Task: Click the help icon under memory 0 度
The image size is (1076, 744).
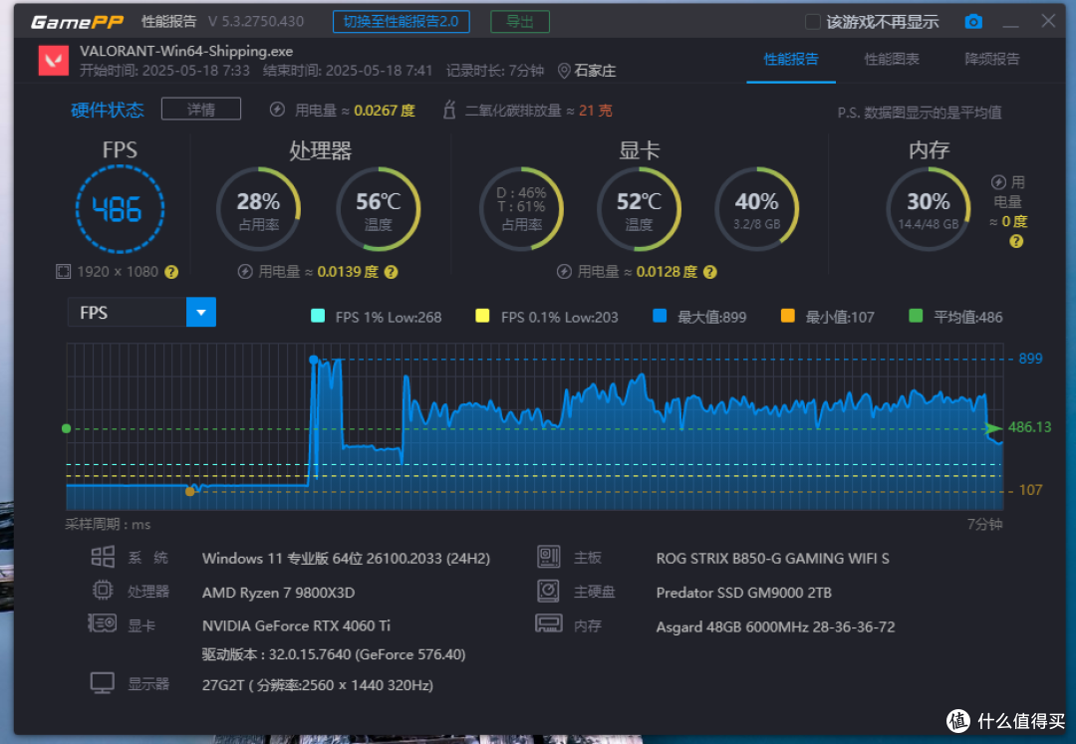Action: pyautogui.click(x=1016, y=241)
